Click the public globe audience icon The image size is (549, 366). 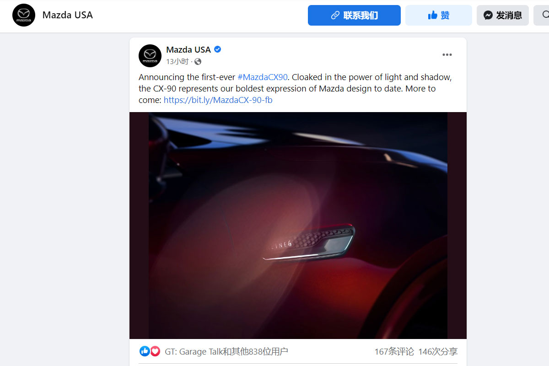coord(198,61)
